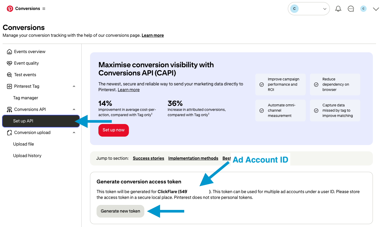Jump to Success stories section
Screen dimensions: 381x227
pos(149,158)
